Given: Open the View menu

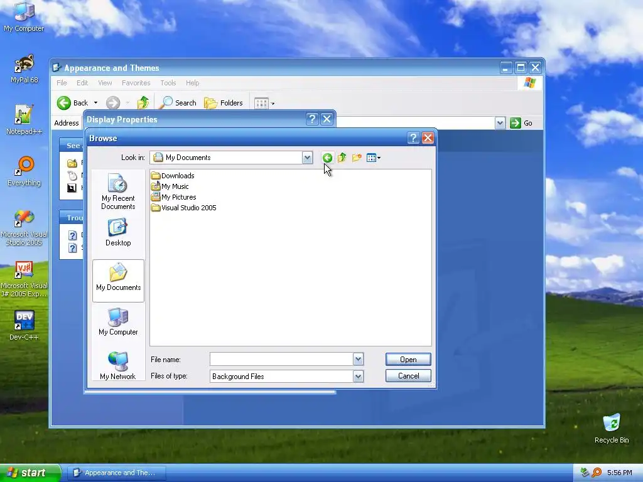Looking at the screenshot, I should [x=105, y=83].
